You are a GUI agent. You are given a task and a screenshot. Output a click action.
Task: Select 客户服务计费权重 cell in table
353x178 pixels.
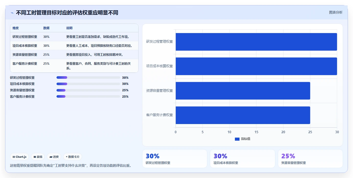point(25,64)
